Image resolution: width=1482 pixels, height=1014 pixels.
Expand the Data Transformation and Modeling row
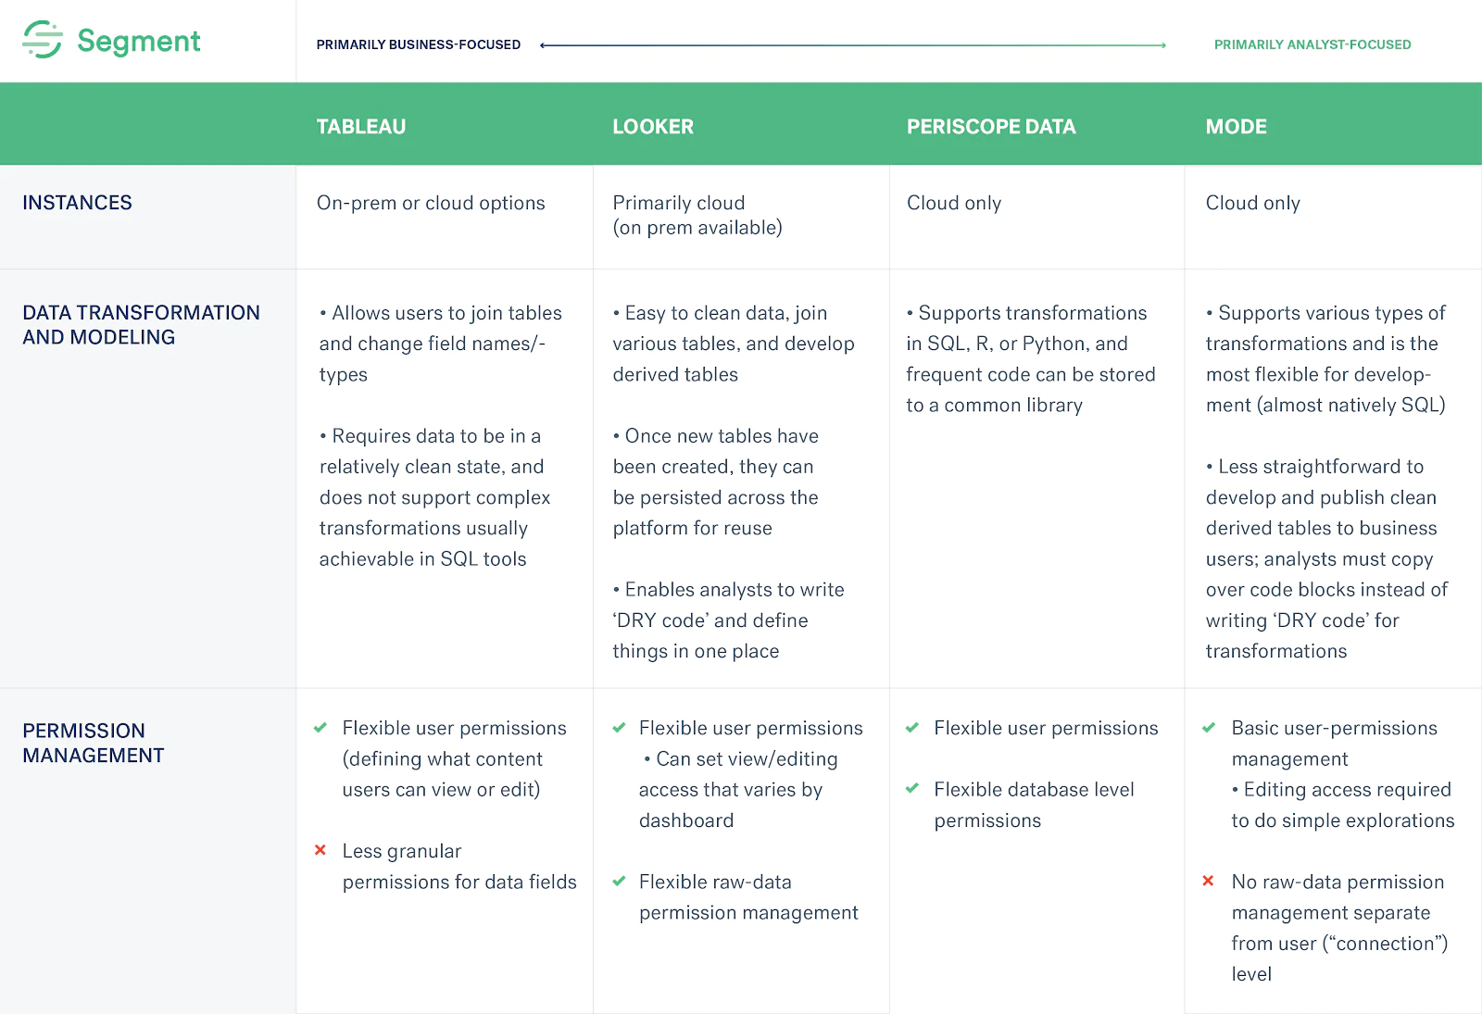[141, 324]
